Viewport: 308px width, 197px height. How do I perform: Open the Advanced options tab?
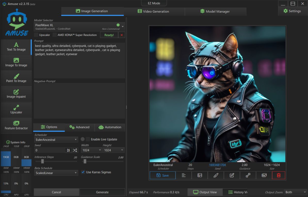79,127
